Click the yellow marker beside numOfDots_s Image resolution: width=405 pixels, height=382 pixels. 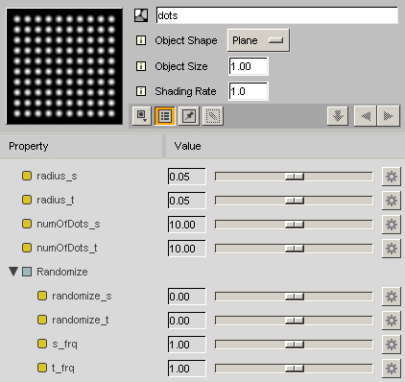[x=27, y=224]
